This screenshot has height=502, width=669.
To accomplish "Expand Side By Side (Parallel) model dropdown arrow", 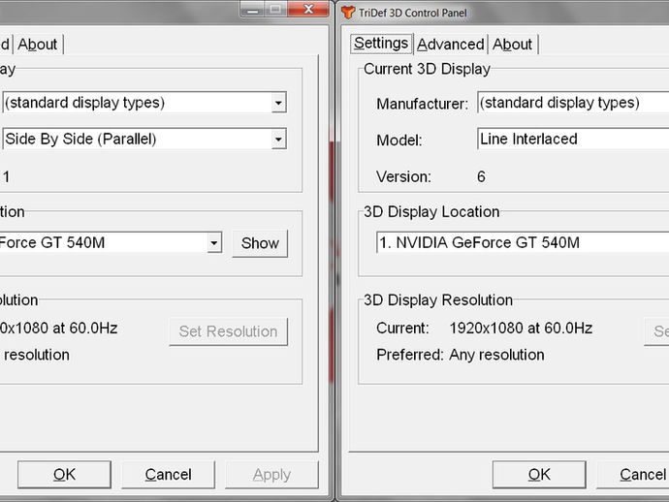I will click(278, 139).
